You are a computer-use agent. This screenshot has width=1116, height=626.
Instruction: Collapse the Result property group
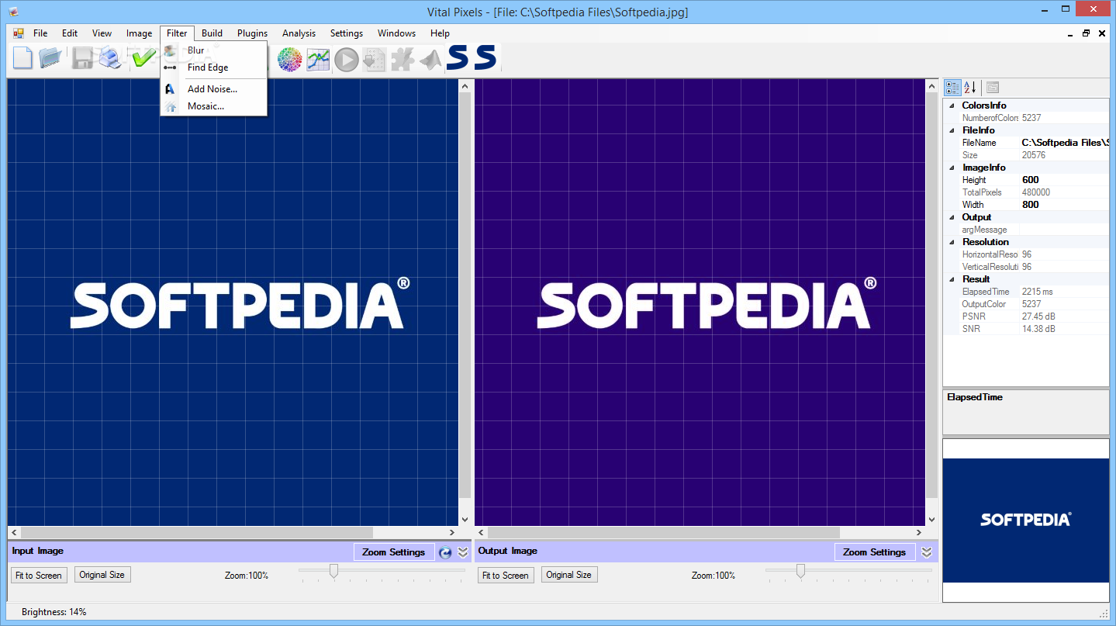coord(952,279)
